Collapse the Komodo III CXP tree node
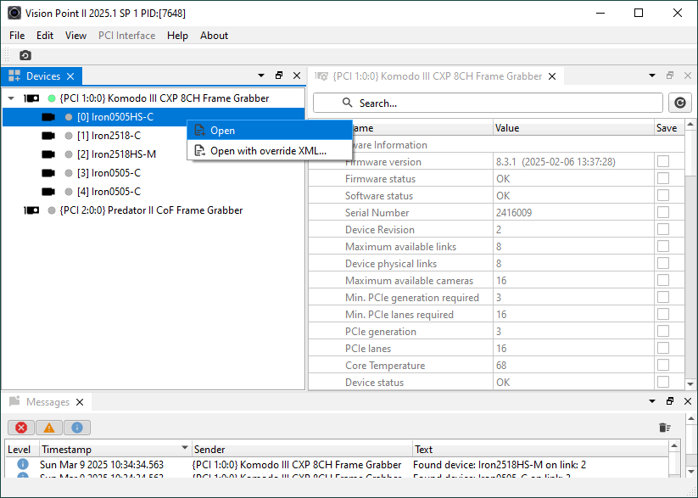Image resolution: width=698 pixels, height=498 pixels. point(11,98)
